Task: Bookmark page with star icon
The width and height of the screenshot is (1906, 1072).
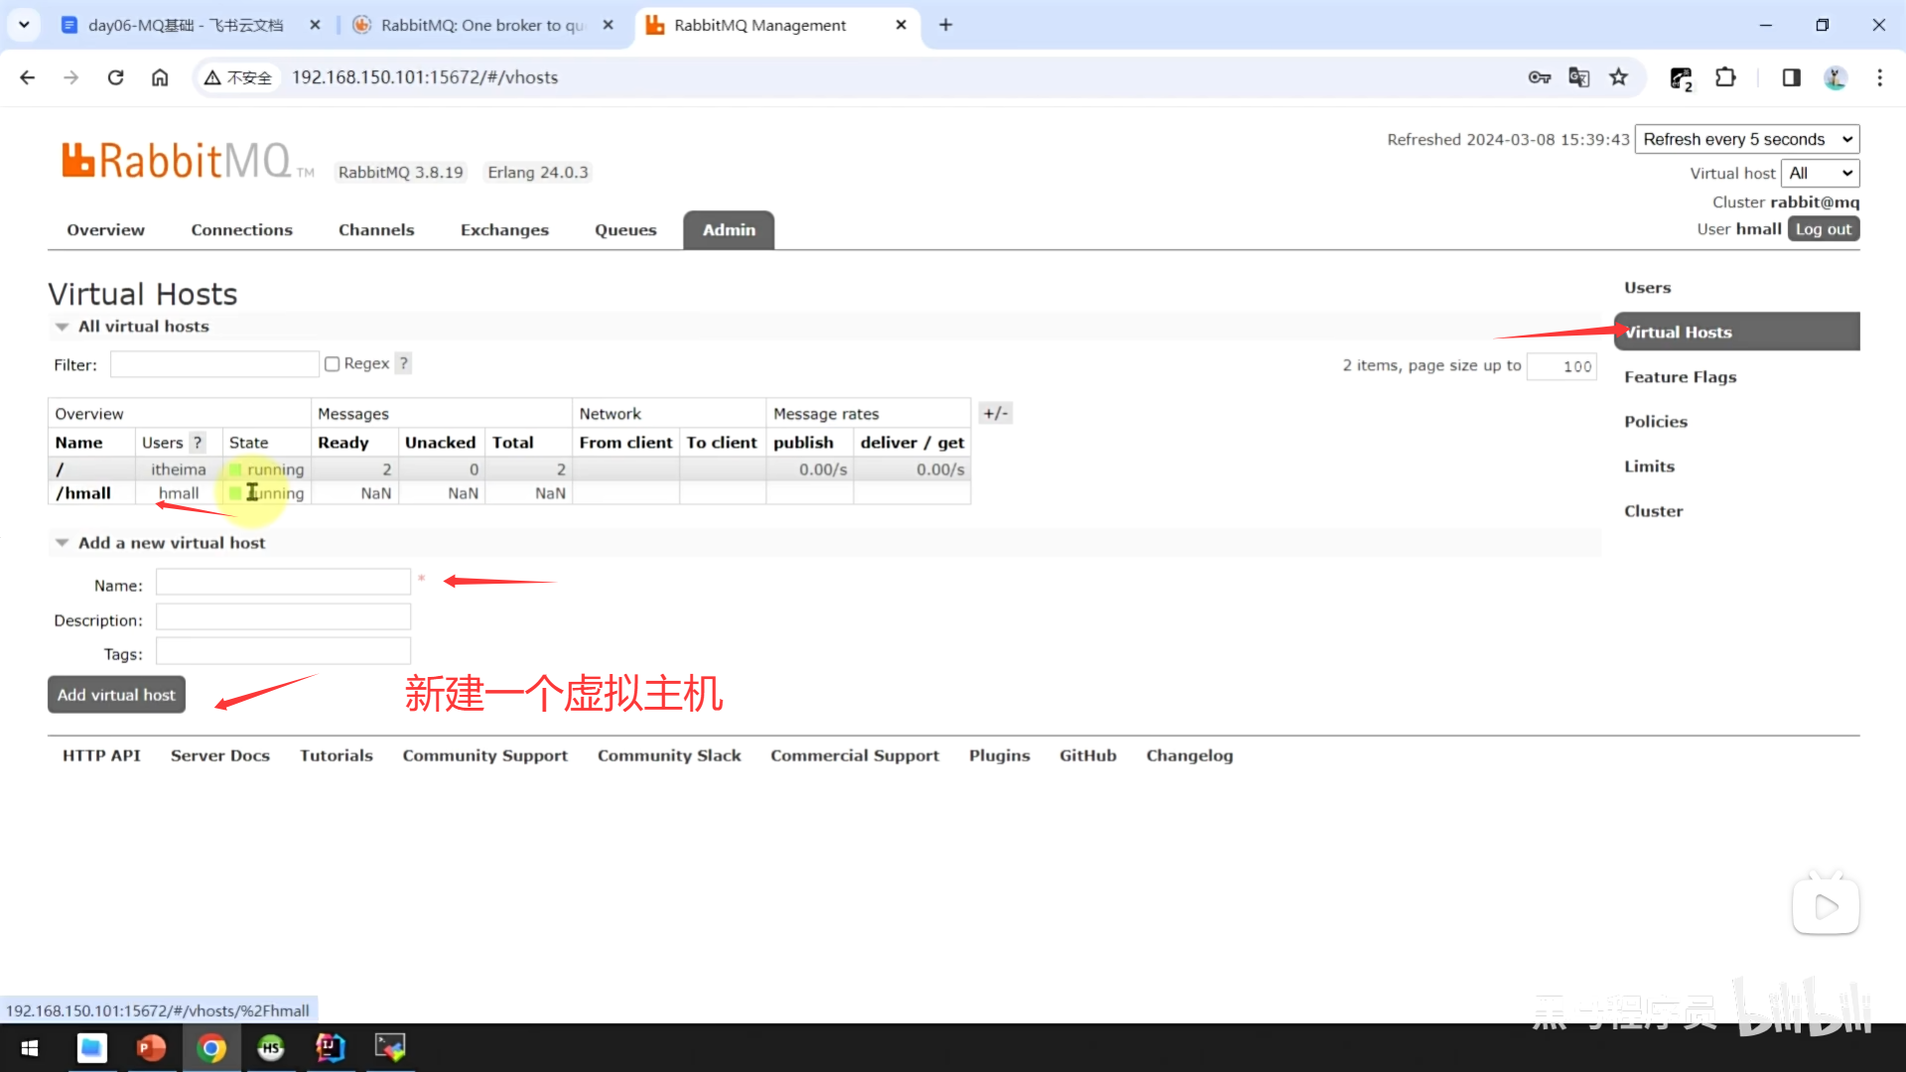Action: (1619, 77)
